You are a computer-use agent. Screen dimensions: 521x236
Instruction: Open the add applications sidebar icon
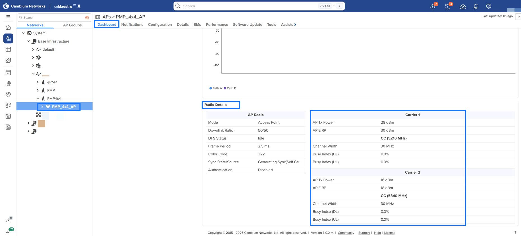pos(8,105)
